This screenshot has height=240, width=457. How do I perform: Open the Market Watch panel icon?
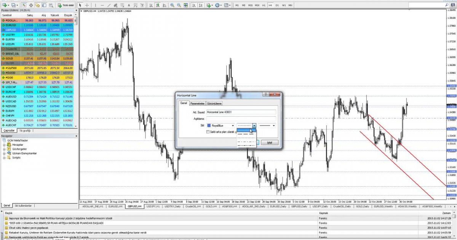24,5
